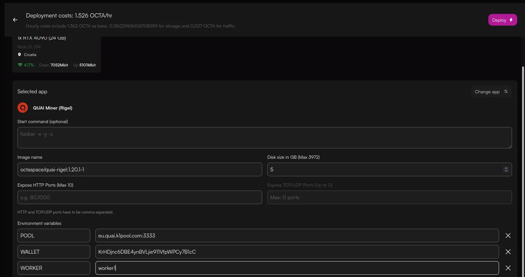Remove the WALLET environment variable
Image resolution: width=525 pixels, height=277 pixels.
508,252
